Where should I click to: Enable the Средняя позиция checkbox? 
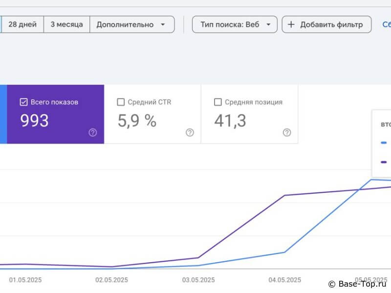point(218,102)
